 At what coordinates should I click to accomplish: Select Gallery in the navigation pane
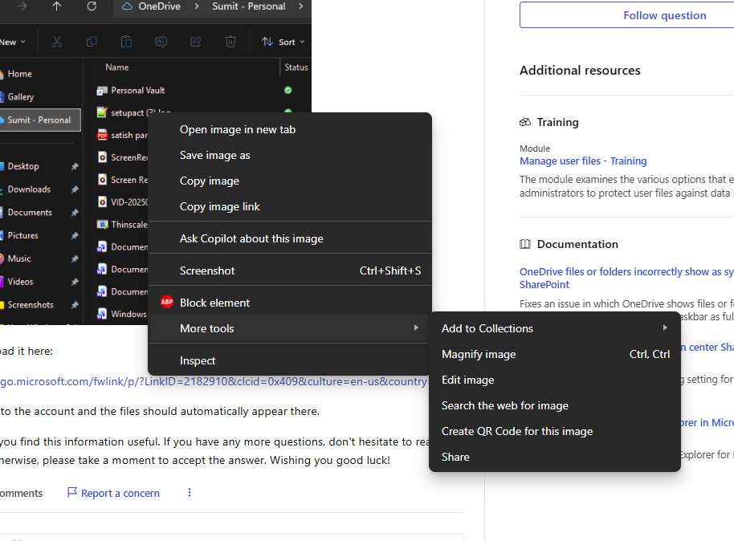[41, 97]
